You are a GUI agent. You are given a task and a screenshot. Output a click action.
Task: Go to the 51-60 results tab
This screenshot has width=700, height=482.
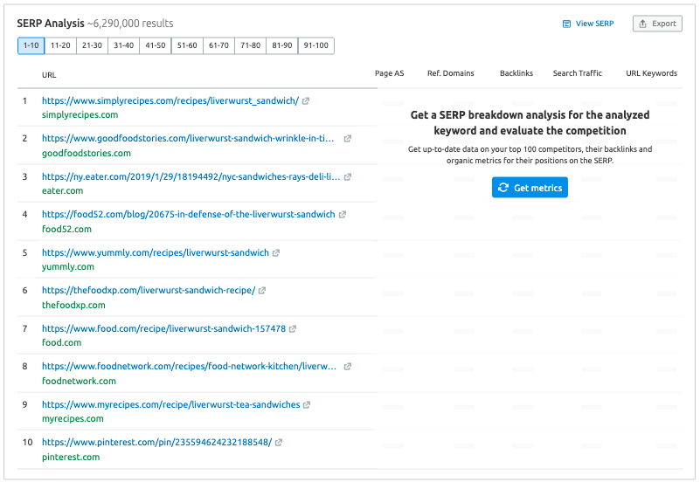pyautogui.click(x=186, y=45)
